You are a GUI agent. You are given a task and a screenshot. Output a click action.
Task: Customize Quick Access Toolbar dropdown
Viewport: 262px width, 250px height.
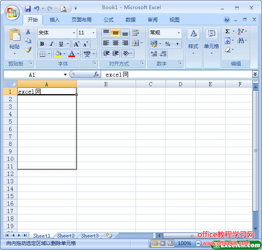[x=76, y=8]
